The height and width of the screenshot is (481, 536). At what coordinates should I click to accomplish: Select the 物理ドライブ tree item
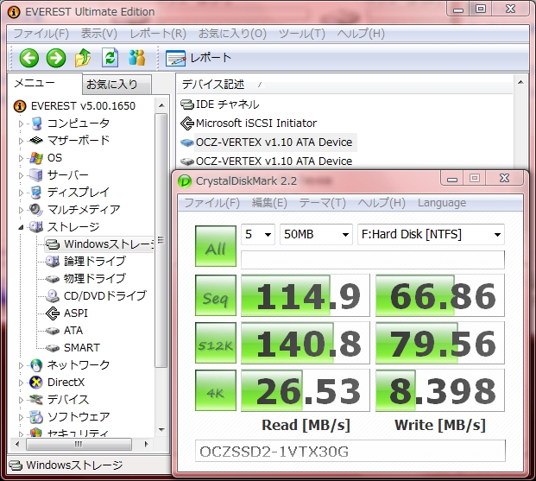94,278
